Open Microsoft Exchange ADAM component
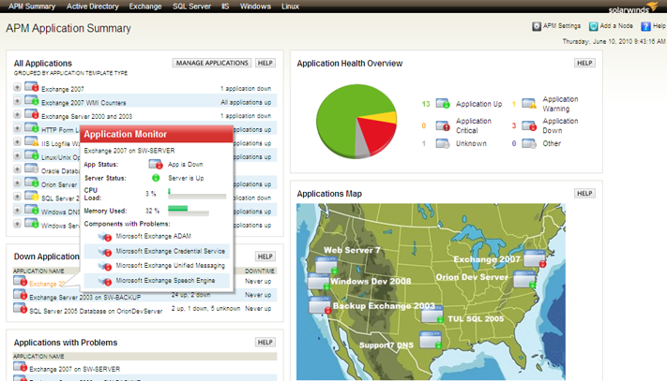This screenshot has height=381, width=667. click(153, 236)
